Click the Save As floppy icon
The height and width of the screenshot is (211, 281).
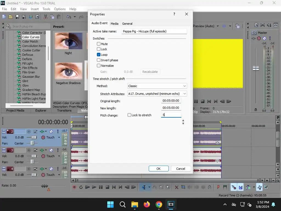[x=24, y=17]
